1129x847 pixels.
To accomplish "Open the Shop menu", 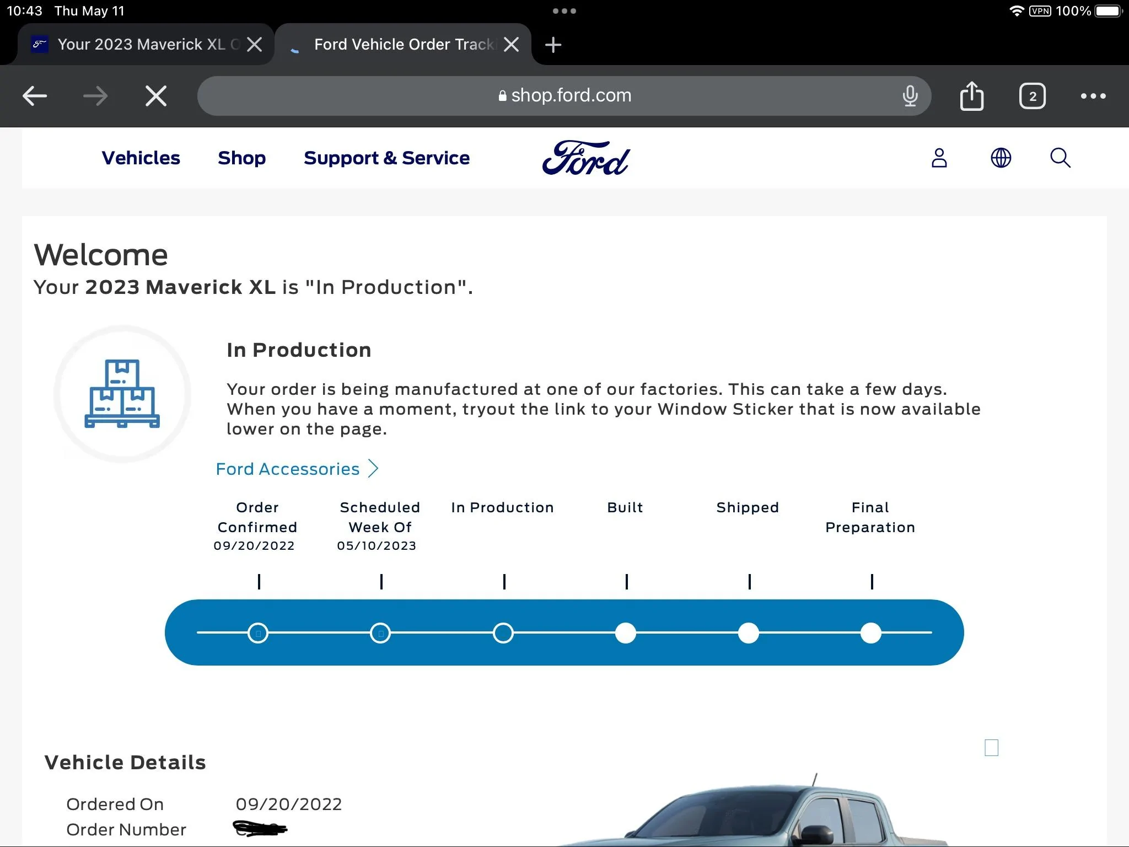I will click(241, 158).
